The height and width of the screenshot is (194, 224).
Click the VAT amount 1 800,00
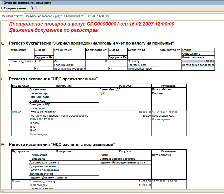click(145, 116)
